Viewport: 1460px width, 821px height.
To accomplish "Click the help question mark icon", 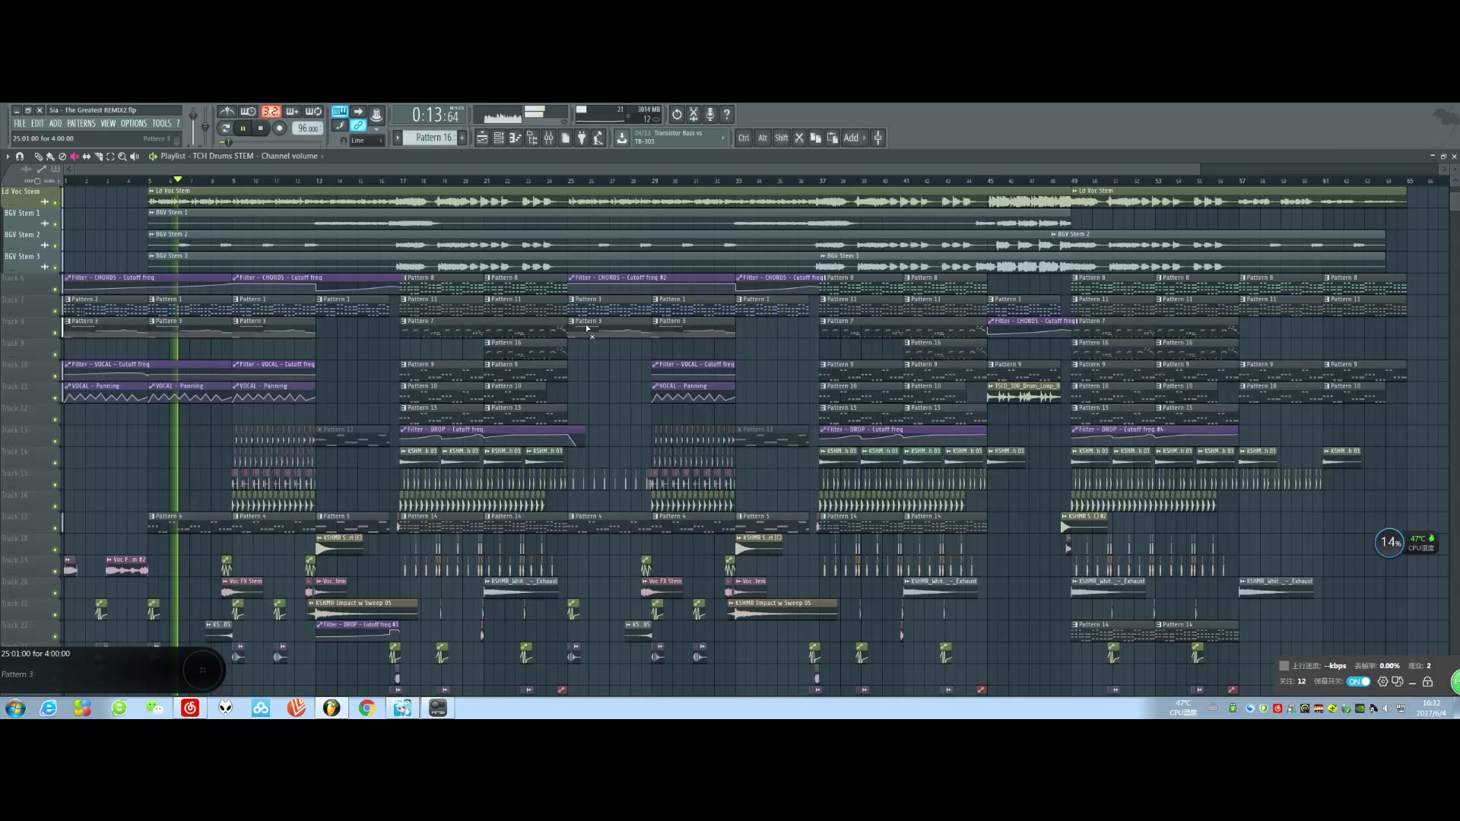I will 727,114.
